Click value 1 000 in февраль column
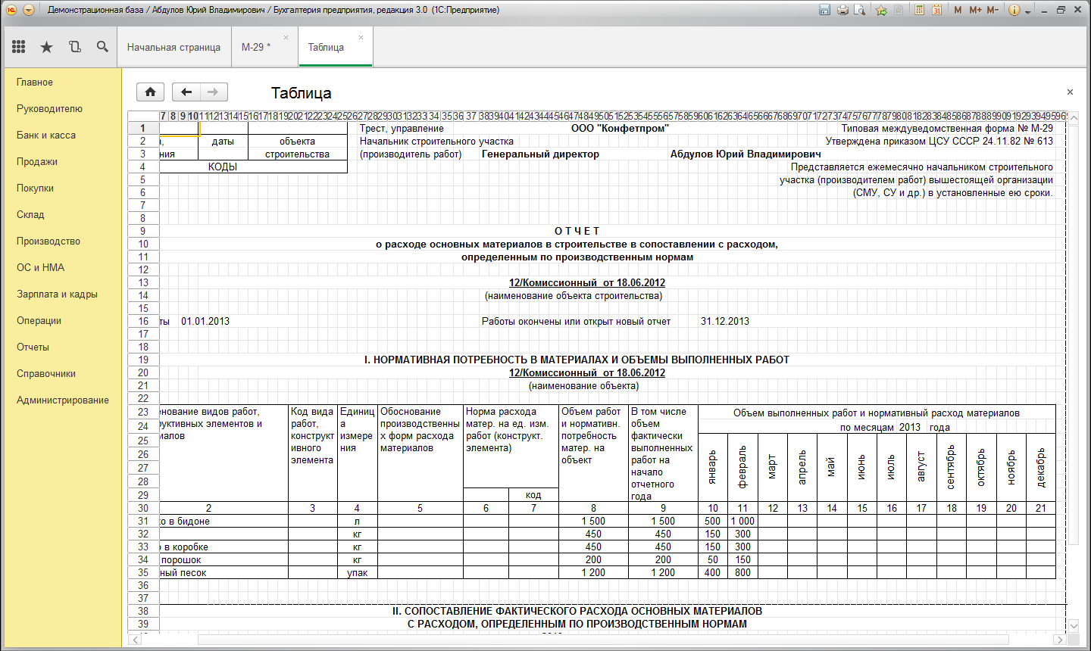Viewport: 1091px width, 651px height. (x=743, y=521)
